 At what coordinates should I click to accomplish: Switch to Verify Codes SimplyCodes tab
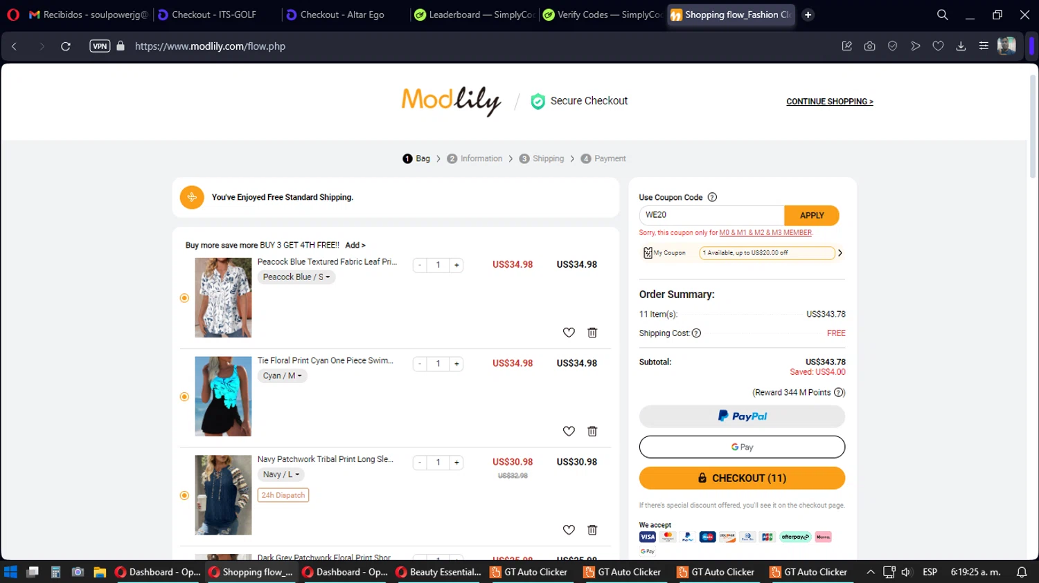coord(602,15)
